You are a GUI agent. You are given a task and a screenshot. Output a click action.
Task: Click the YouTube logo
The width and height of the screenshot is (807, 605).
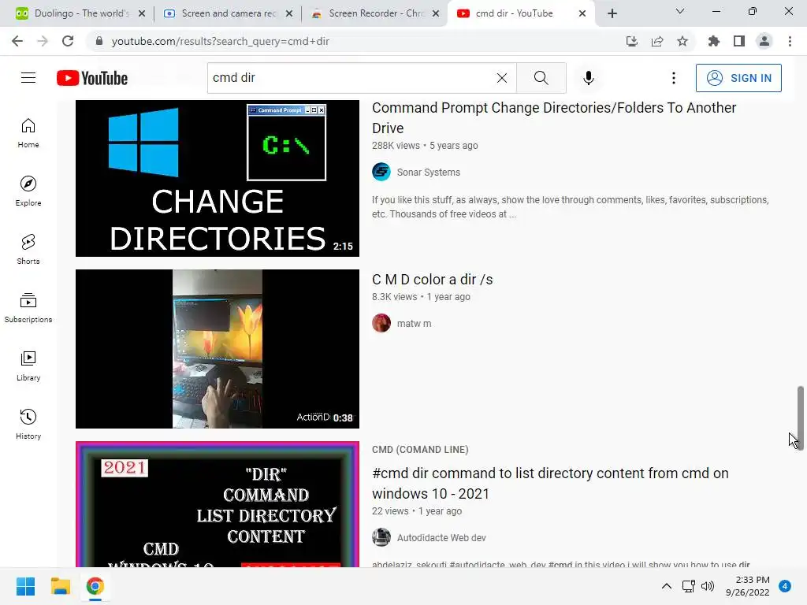click(x=92, y=78)
